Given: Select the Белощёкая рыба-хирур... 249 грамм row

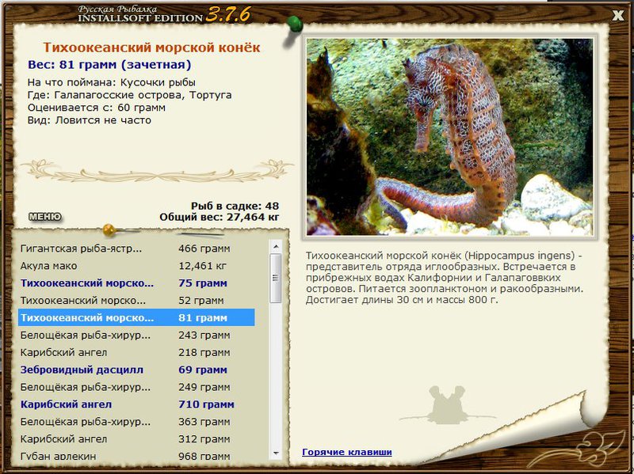Looking at the screenshot, I should click(136, 387).
